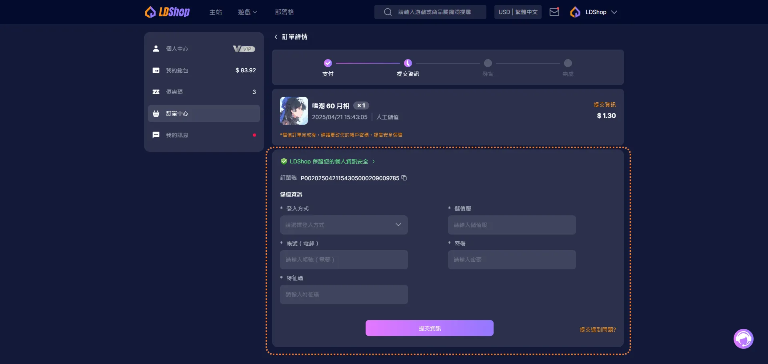Expand the LDShop account chevron
Screen dimensions: 768x364
coord(614,12)
